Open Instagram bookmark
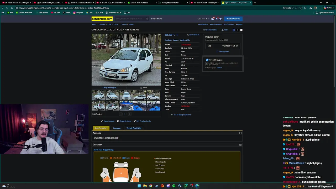The height and width of the screenshot is (189, 336). click(78, 13)
